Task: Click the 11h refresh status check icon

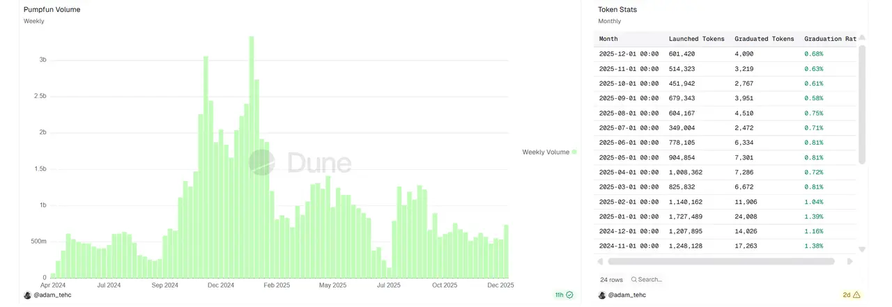Action: (x=569, y=295)
